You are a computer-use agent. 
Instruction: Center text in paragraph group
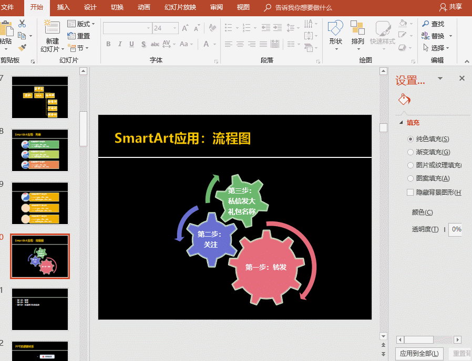(240, 45)
